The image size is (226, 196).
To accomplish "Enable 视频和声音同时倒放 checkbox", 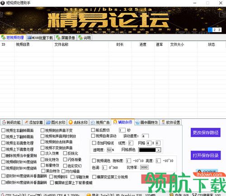I will [42, 136].
